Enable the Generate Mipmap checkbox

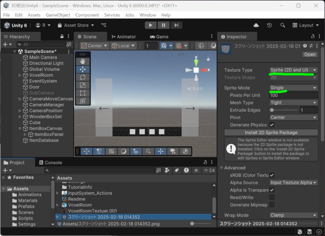272,205
